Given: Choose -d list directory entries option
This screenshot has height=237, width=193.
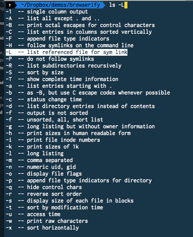Looking at the screenshot, I should tap(80, 106).
